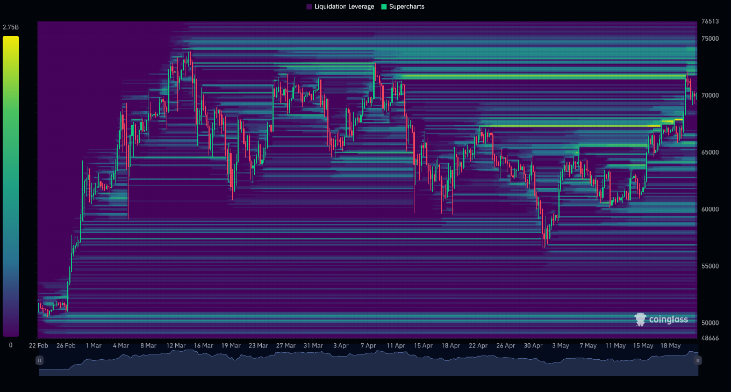
Task: Toggle the Supercharts legend entry
Action: point(403,6)
